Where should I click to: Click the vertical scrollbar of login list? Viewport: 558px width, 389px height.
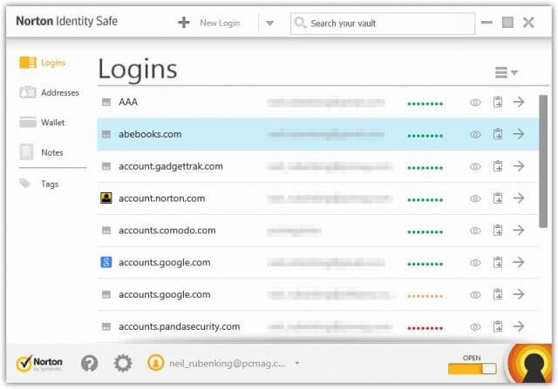[x=542, y=161]
